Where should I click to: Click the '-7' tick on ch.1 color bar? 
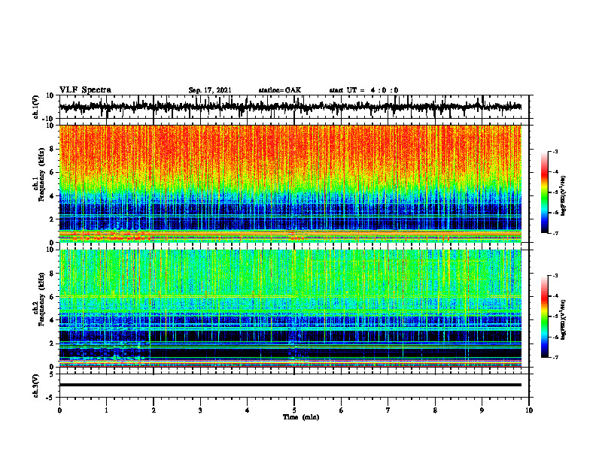coord(555,233)
